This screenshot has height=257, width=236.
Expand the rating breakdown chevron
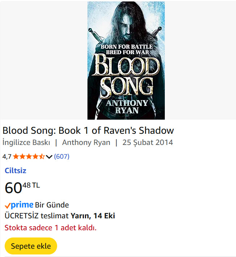(x=50, y=157)
